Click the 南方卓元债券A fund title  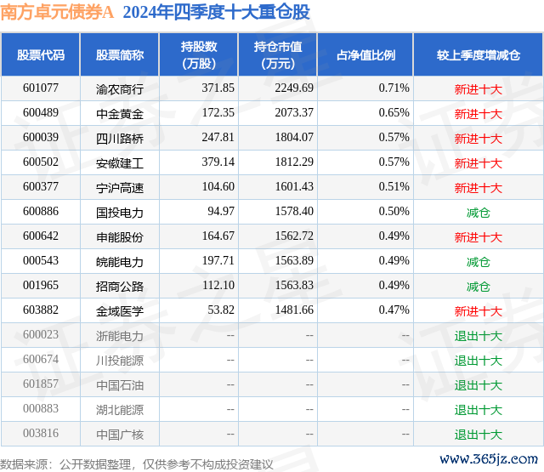(57, 12)
